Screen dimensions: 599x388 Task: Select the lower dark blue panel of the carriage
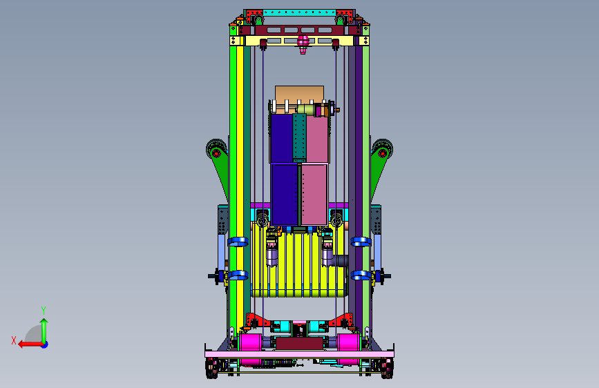[x=284, y=195]
